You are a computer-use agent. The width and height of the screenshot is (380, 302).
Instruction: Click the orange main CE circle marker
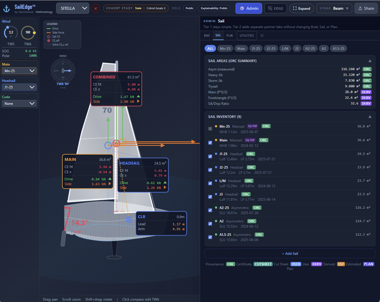pos(123,141)
